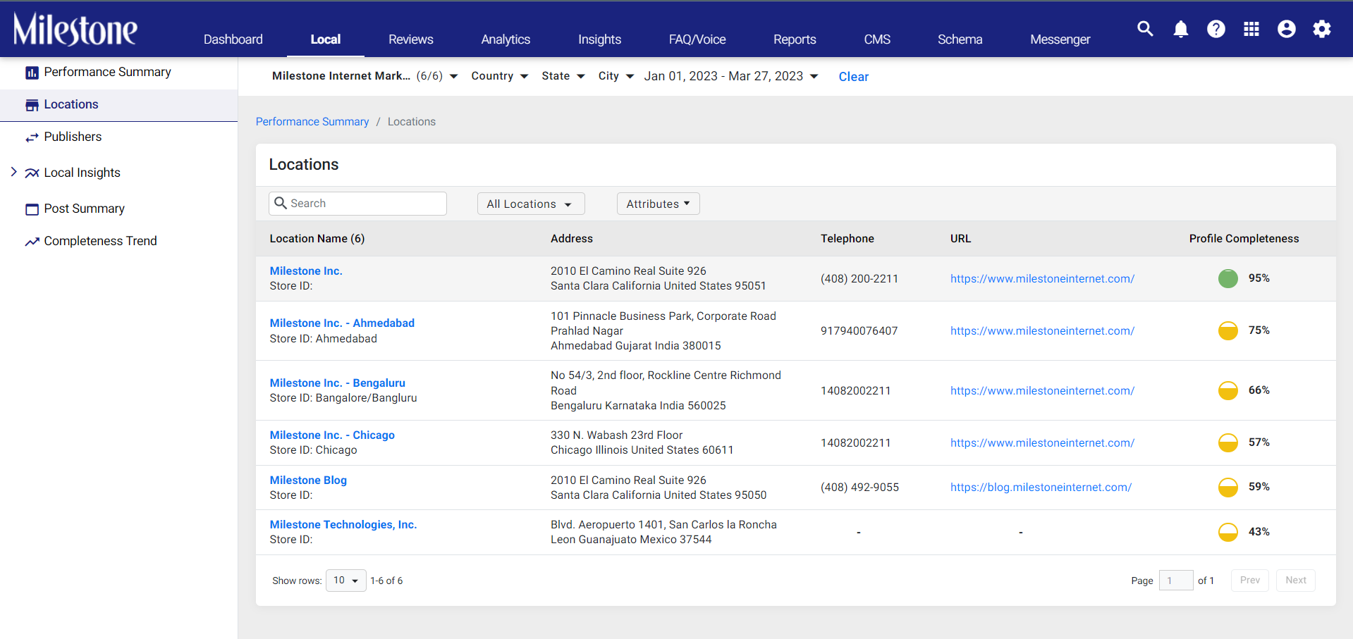
Task: Click the Profile Completeness column header
Action: pos(1244,239)
